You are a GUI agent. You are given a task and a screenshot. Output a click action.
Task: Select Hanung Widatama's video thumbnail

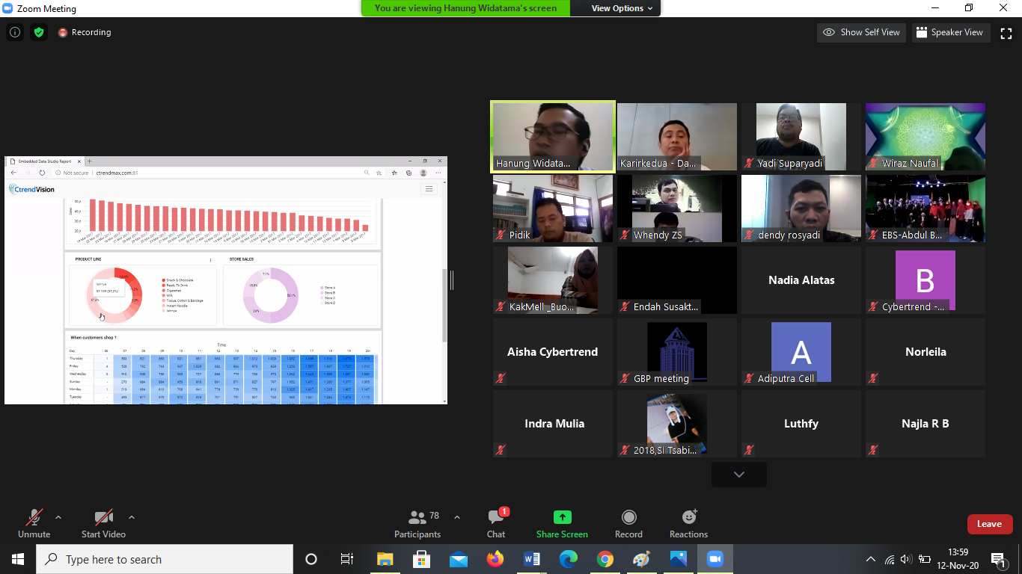552,137
